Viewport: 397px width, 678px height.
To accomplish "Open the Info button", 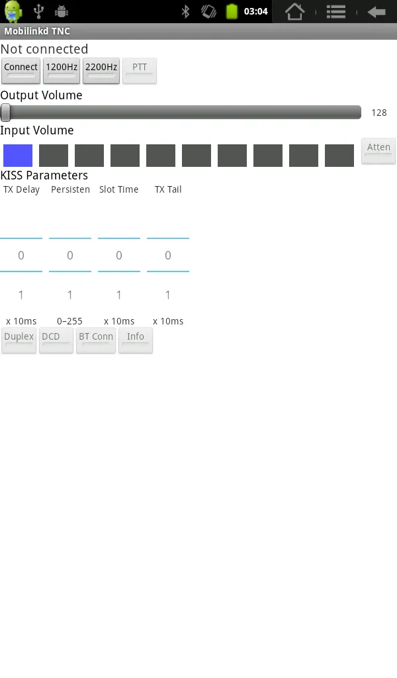I will (x=136, y=340).
